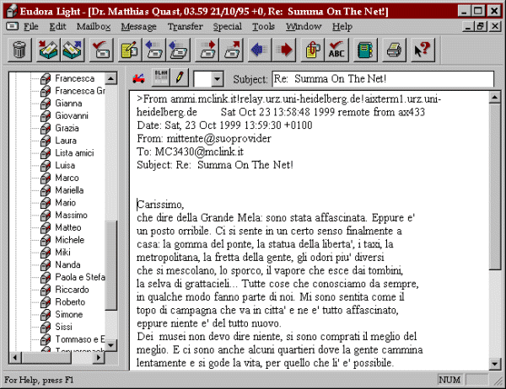Print the message using printer icon
506x389 pixels.
(x=394, y=51)
